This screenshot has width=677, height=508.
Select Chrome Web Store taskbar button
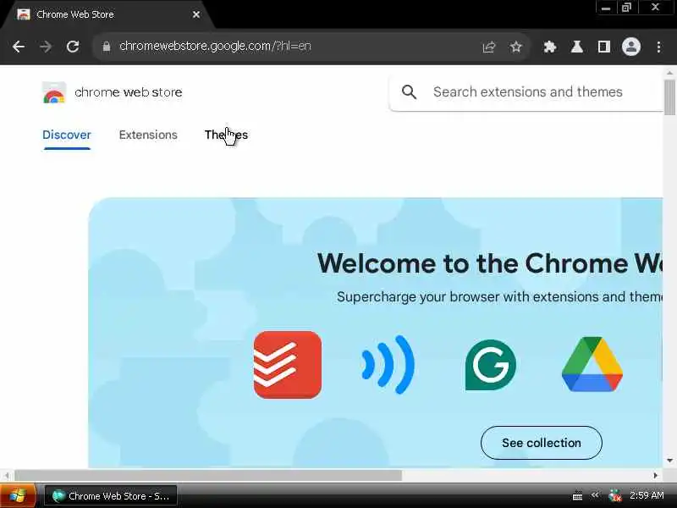111,496
